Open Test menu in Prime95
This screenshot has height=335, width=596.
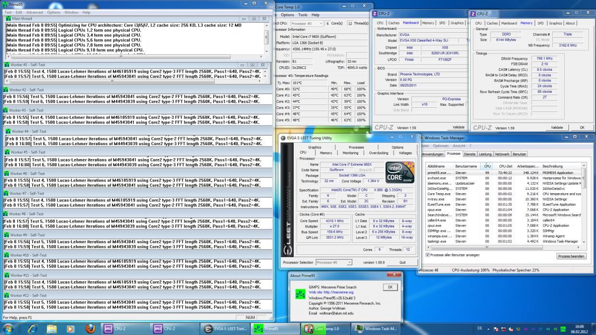click(x=8, y=12)
